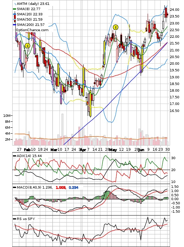Click the AMTM (daily) 23.61 title label

point(33,3)
